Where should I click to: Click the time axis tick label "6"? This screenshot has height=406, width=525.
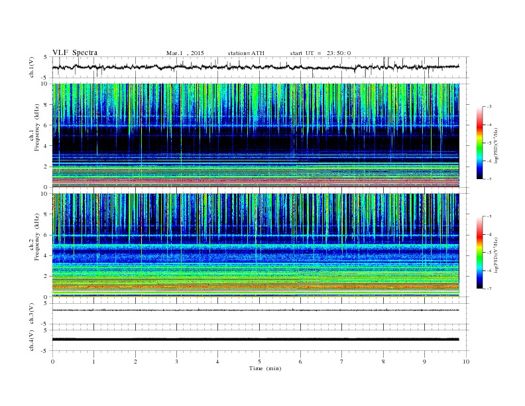[300, 362]
